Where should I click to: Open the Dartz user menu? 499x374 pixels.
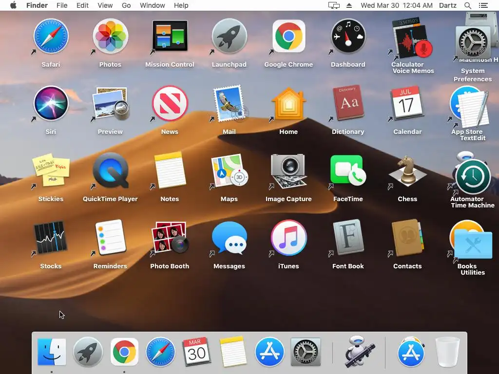click(448, 5)
